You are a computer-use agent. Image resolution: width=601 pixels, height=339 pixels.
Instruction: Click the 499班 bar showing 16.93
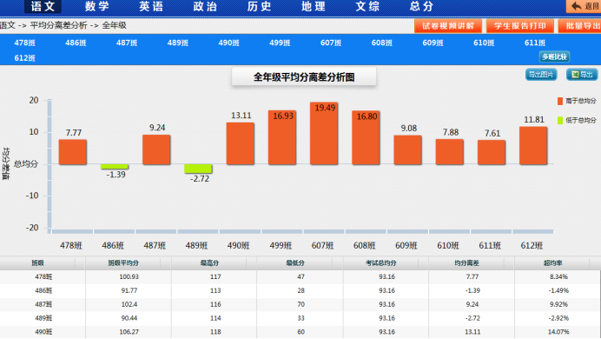[282, 137]
